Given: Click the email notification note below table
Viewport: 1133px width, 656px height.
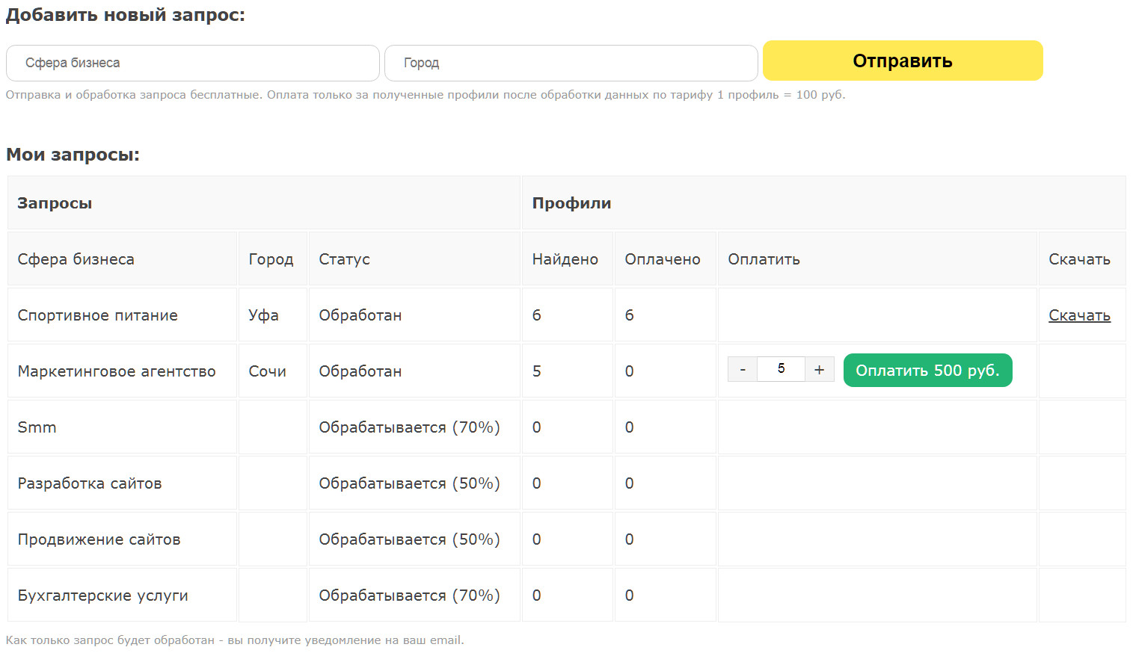Looking at the screenshot, I should coord(235,640).
